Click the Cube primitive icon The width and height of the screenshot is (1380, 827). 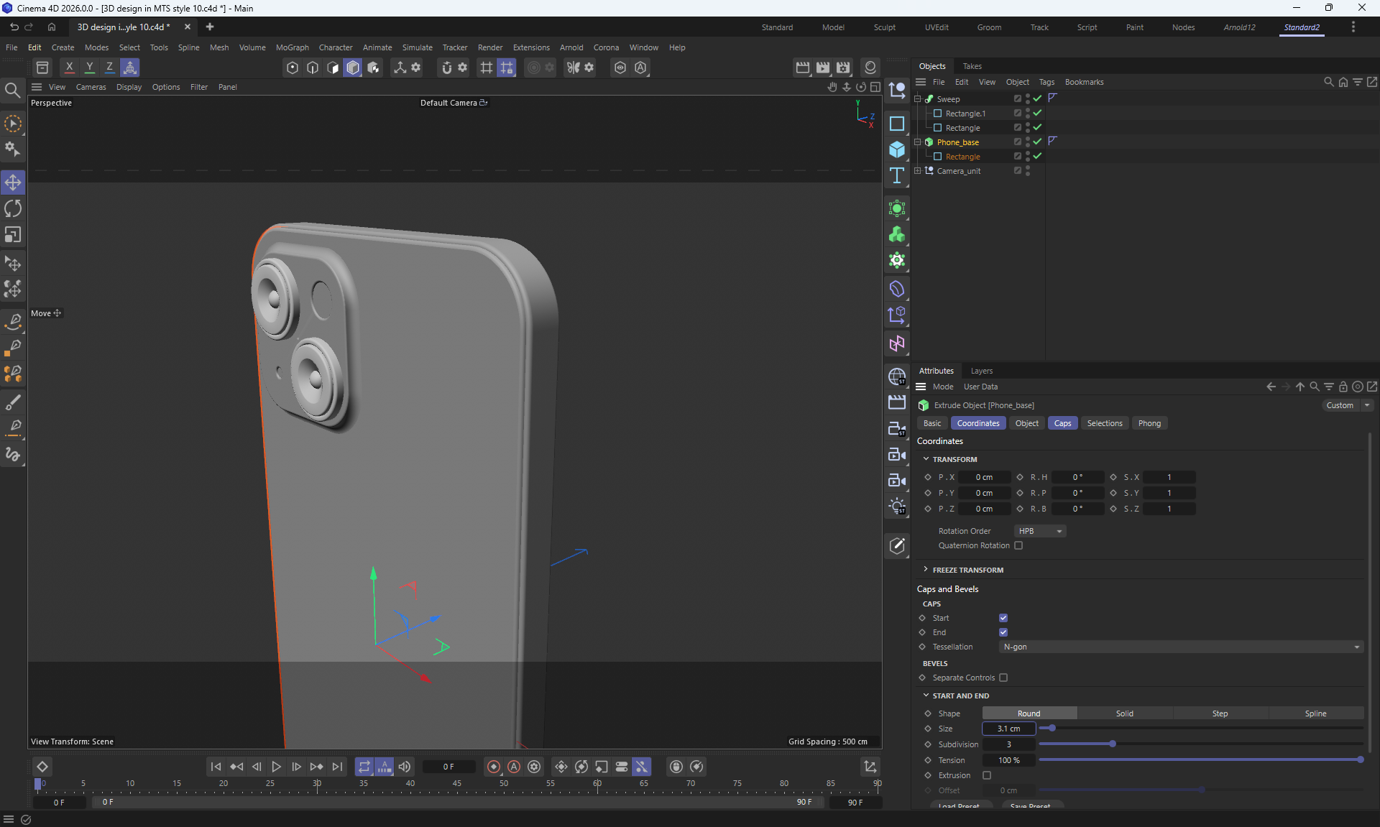896,149
